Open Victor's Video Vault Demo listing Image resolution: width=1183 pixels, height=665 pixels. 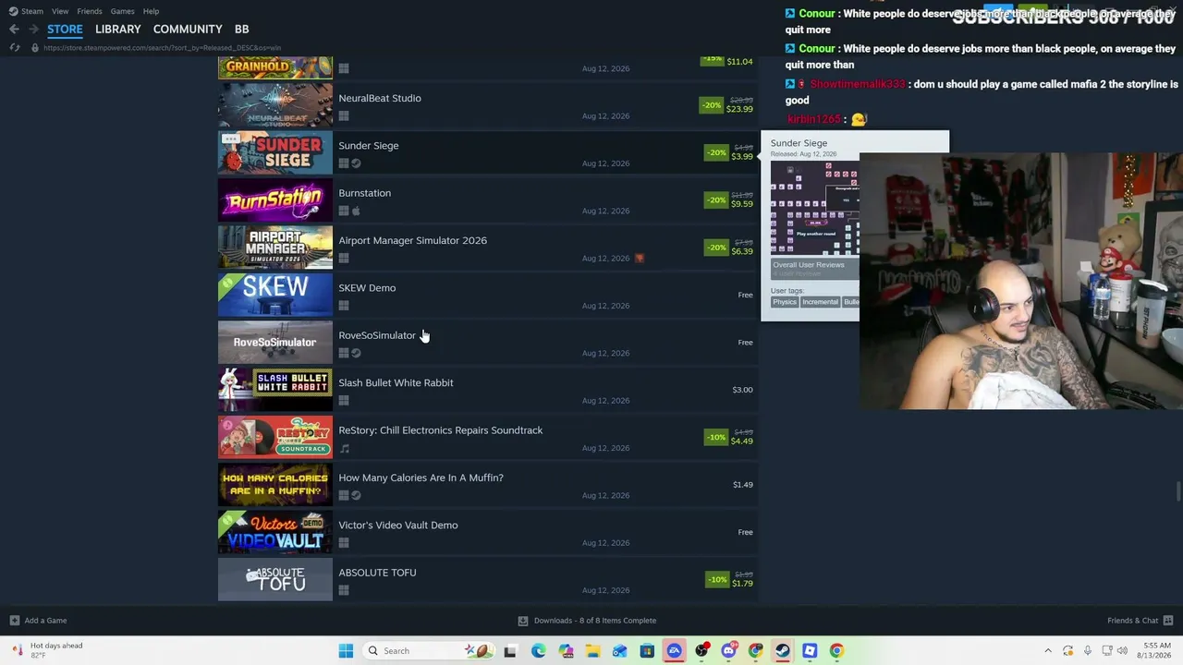click(488, 533)
